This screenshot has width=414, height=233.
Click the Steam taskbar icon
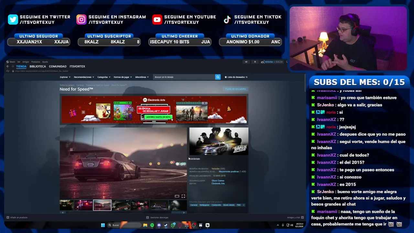[x=166, y=225]
